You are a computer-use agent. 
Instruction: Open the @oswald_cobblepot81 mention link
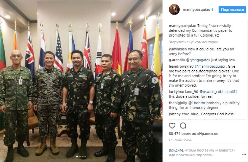point(218,92)
